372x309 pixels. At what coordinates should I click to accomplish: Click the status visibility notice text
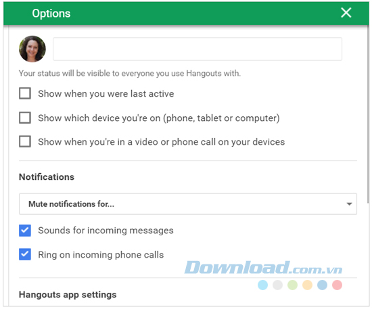click(x=130, y=74)
